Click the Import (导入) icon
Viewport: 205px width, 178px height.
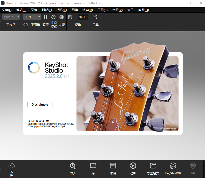(73, 166)
